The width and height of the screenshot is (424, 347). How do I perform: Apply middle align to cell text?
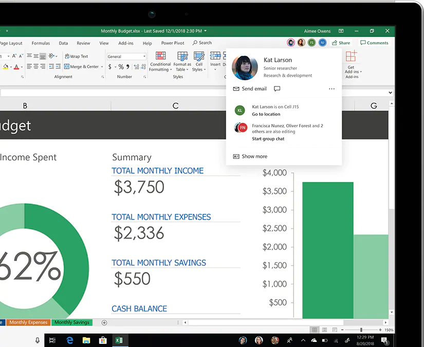(x=36, y=56)
